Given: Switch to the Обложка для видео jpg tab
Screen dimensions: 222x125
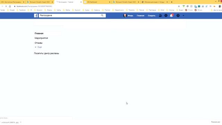Looking at the screenshot, I should [x=155, y=2].
